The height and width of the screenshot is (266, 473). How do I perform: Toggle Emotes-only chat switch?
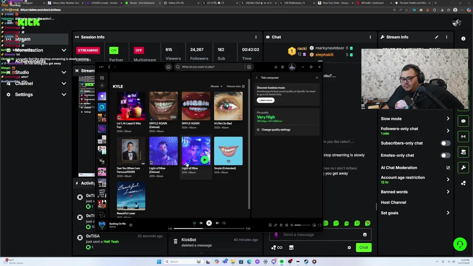click(x=445, y=156)
